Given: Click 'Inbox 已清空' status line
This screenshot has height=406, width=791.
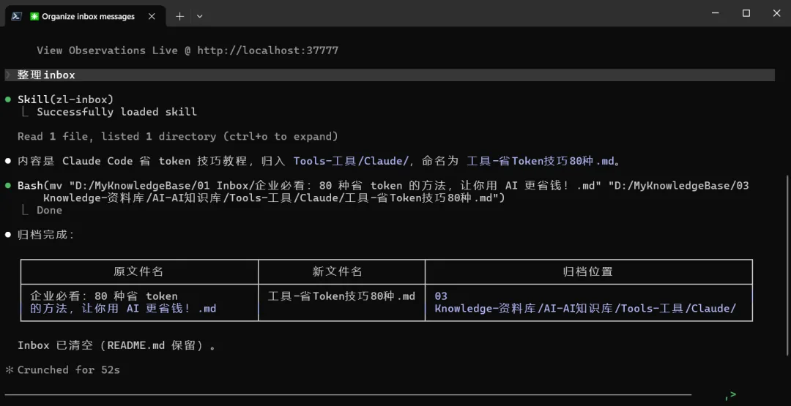Looking at the screenshot, I should click(117, 345).
